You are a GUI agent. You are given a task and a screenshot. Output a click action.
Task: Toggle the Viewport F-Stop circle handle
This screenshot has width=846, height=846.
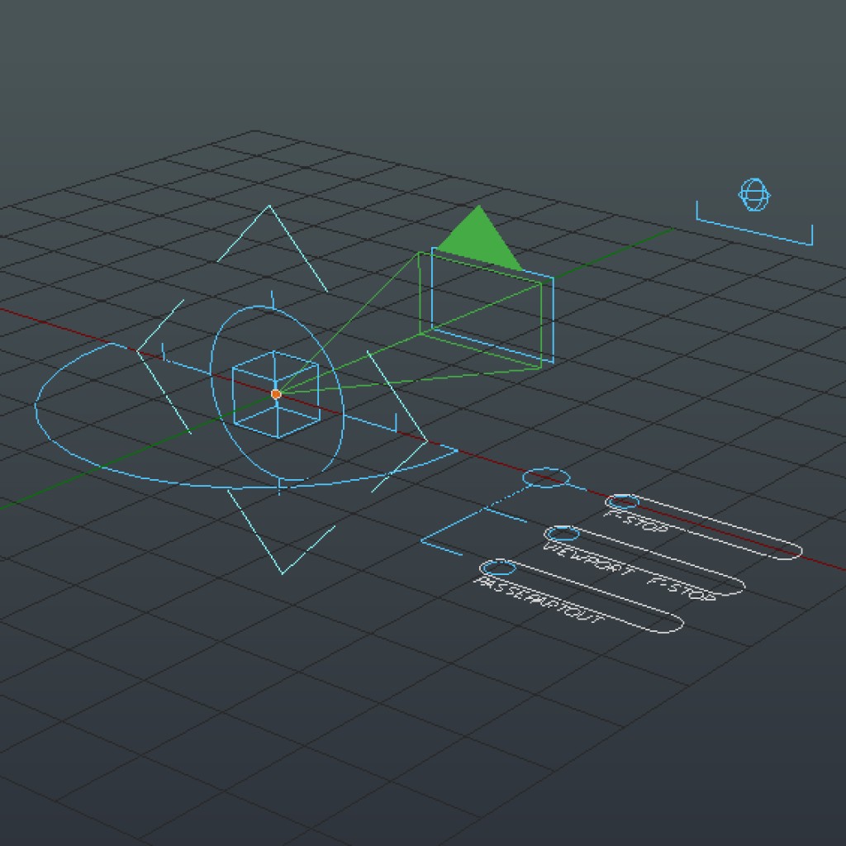(563, 533)
